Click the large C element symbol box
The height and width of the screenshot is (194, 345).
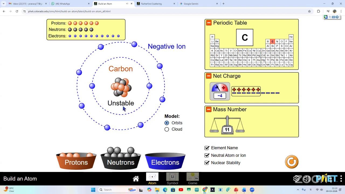pyautogui.click(x=245, y=37)
